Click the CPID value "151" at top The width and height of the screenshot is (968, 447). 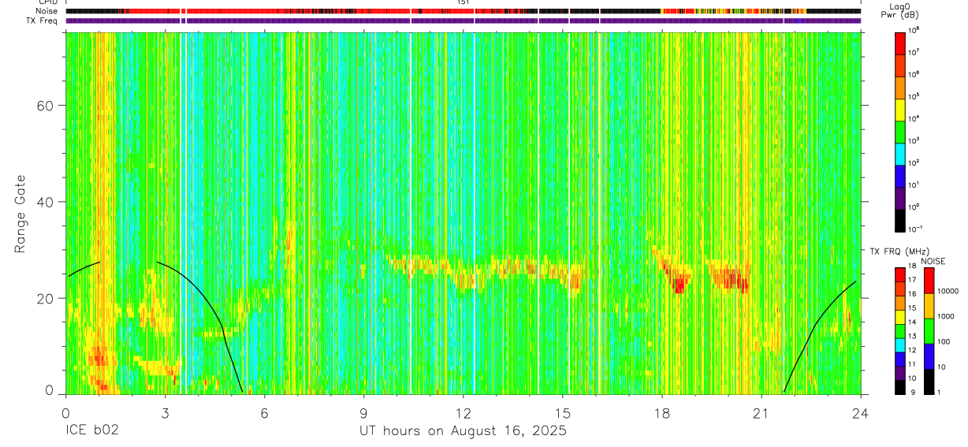[464, 2]
